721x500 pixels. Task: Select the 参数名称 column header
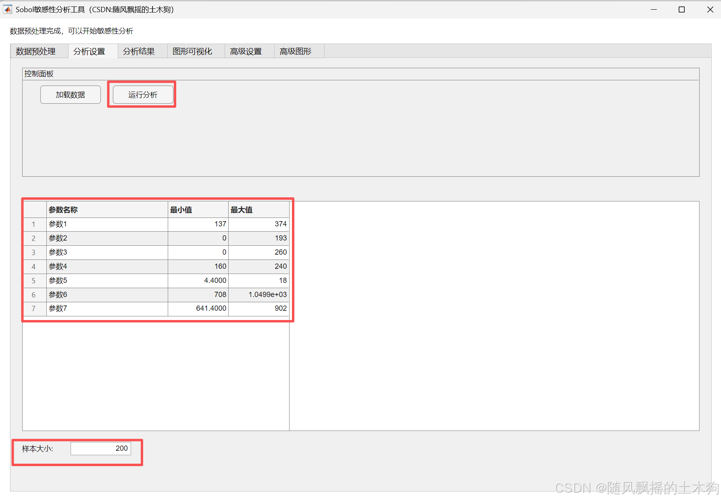pyautogui.click(x=107, y=210)
